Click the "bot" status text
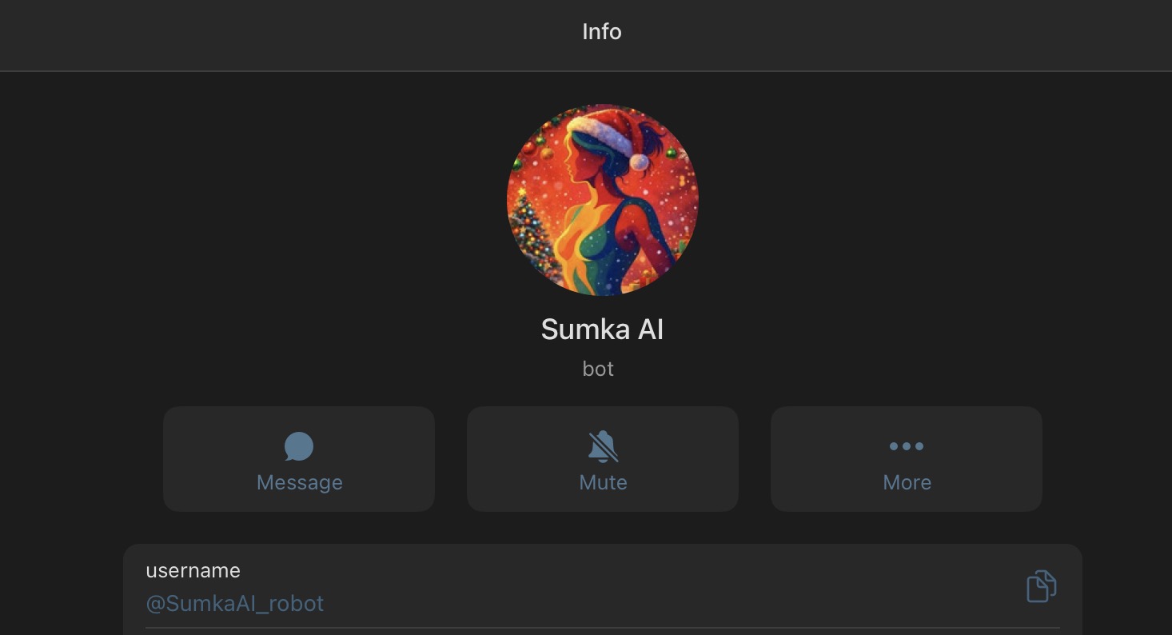The image size is (1172, 635). pos(598,369)
